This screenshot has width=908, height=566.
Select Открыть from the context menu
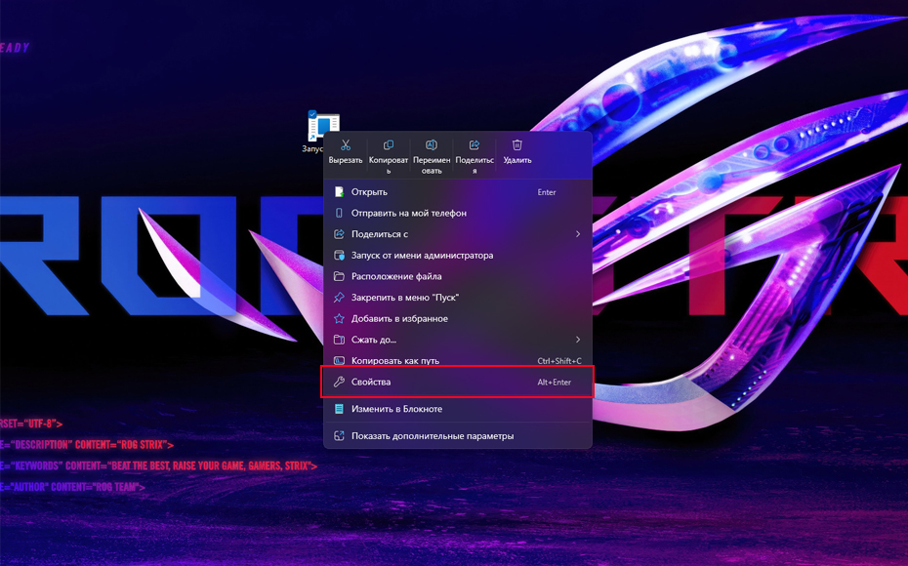click(x=458, y=192)
